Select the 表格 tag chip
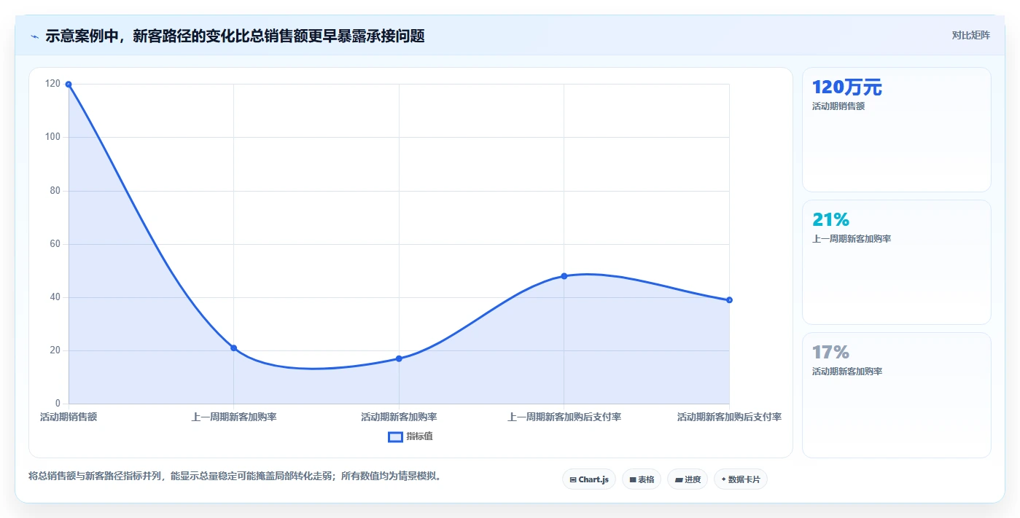This screenshot has height=518, width=1020. (x=642, y=479)
